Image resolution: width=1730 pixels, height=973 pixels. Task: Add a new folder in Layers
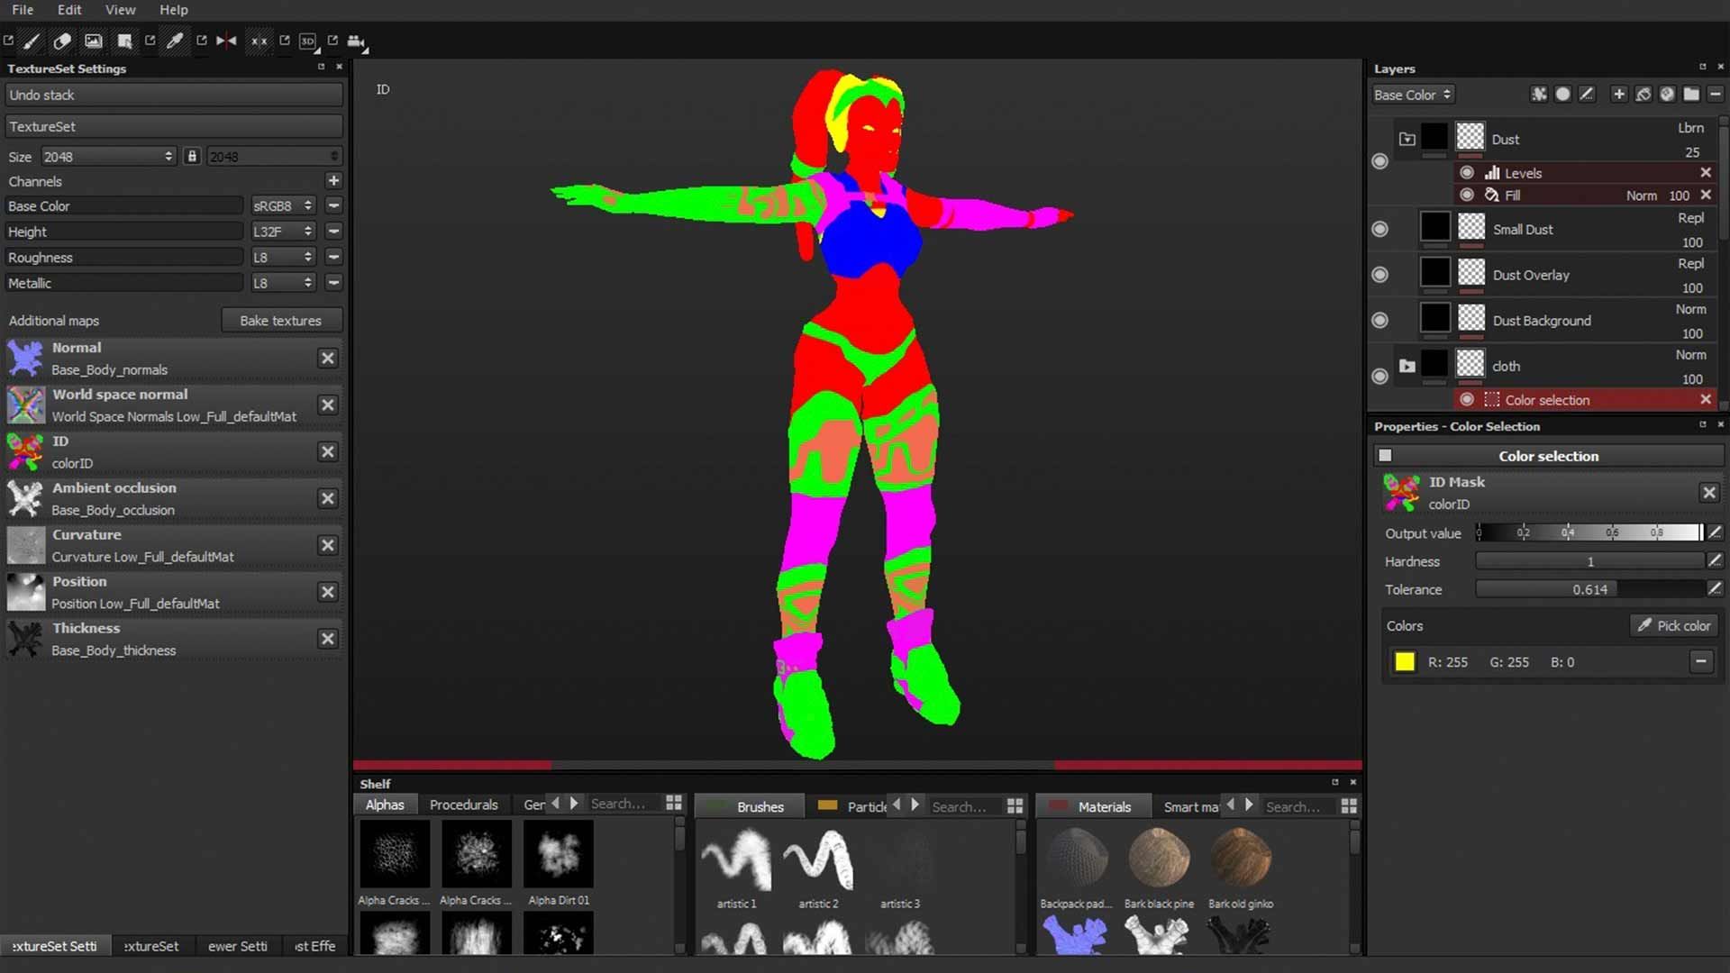(x=1691, y=95)
